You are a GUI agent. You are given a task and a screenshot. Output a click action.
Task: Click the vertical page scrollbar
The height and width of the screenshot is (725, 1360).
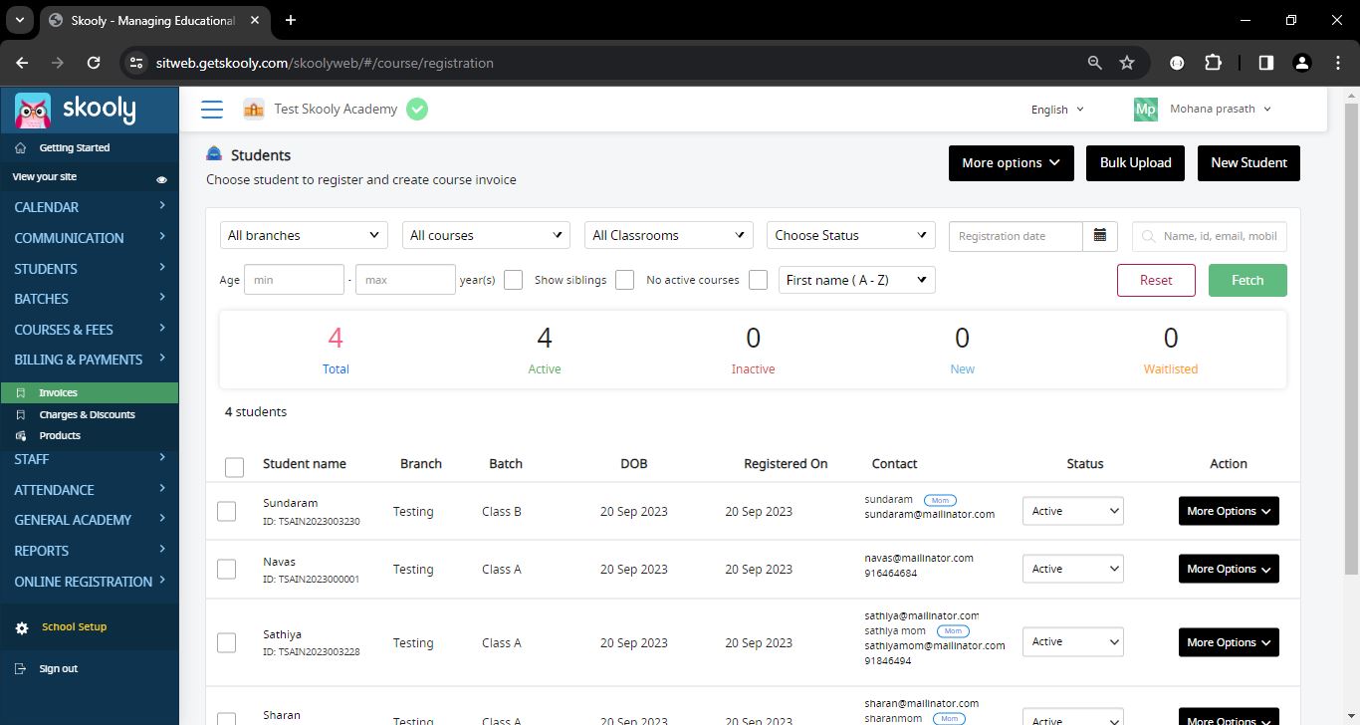(x=1351, y=339)
